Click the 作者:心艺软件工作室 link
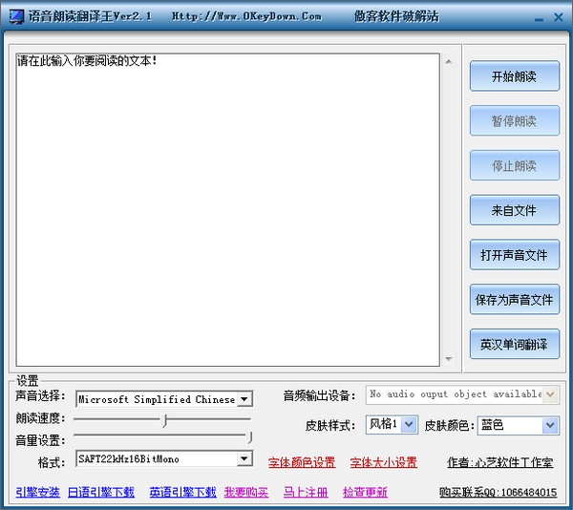Image resolution: width=573 pixels, height=510 pixels. click(x=499, y=462)
